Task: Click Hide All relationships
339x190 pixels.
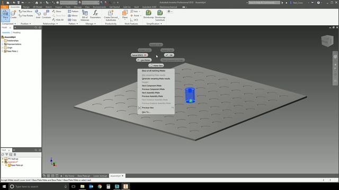Action: (x=58, y=20)
